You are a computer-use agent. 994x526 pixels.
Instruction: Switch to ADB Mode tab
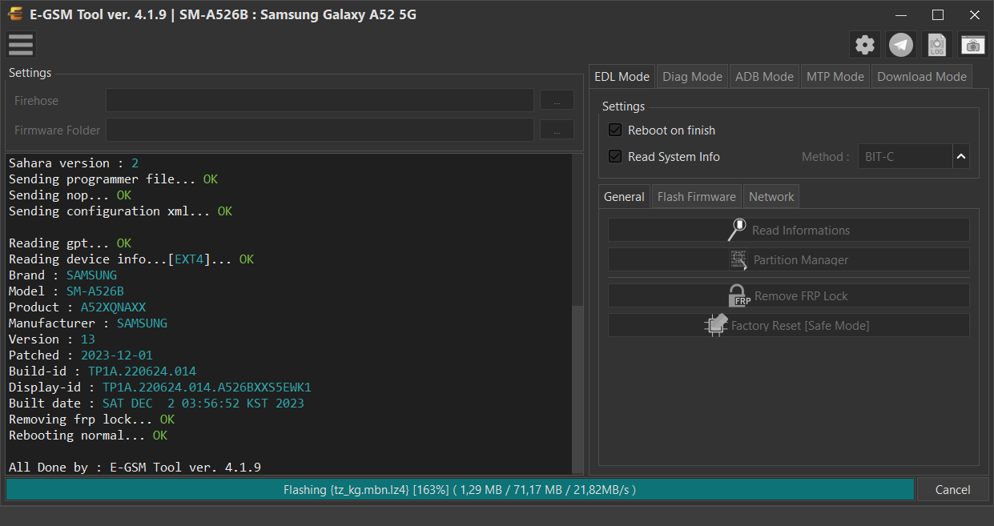coord(764,76)
